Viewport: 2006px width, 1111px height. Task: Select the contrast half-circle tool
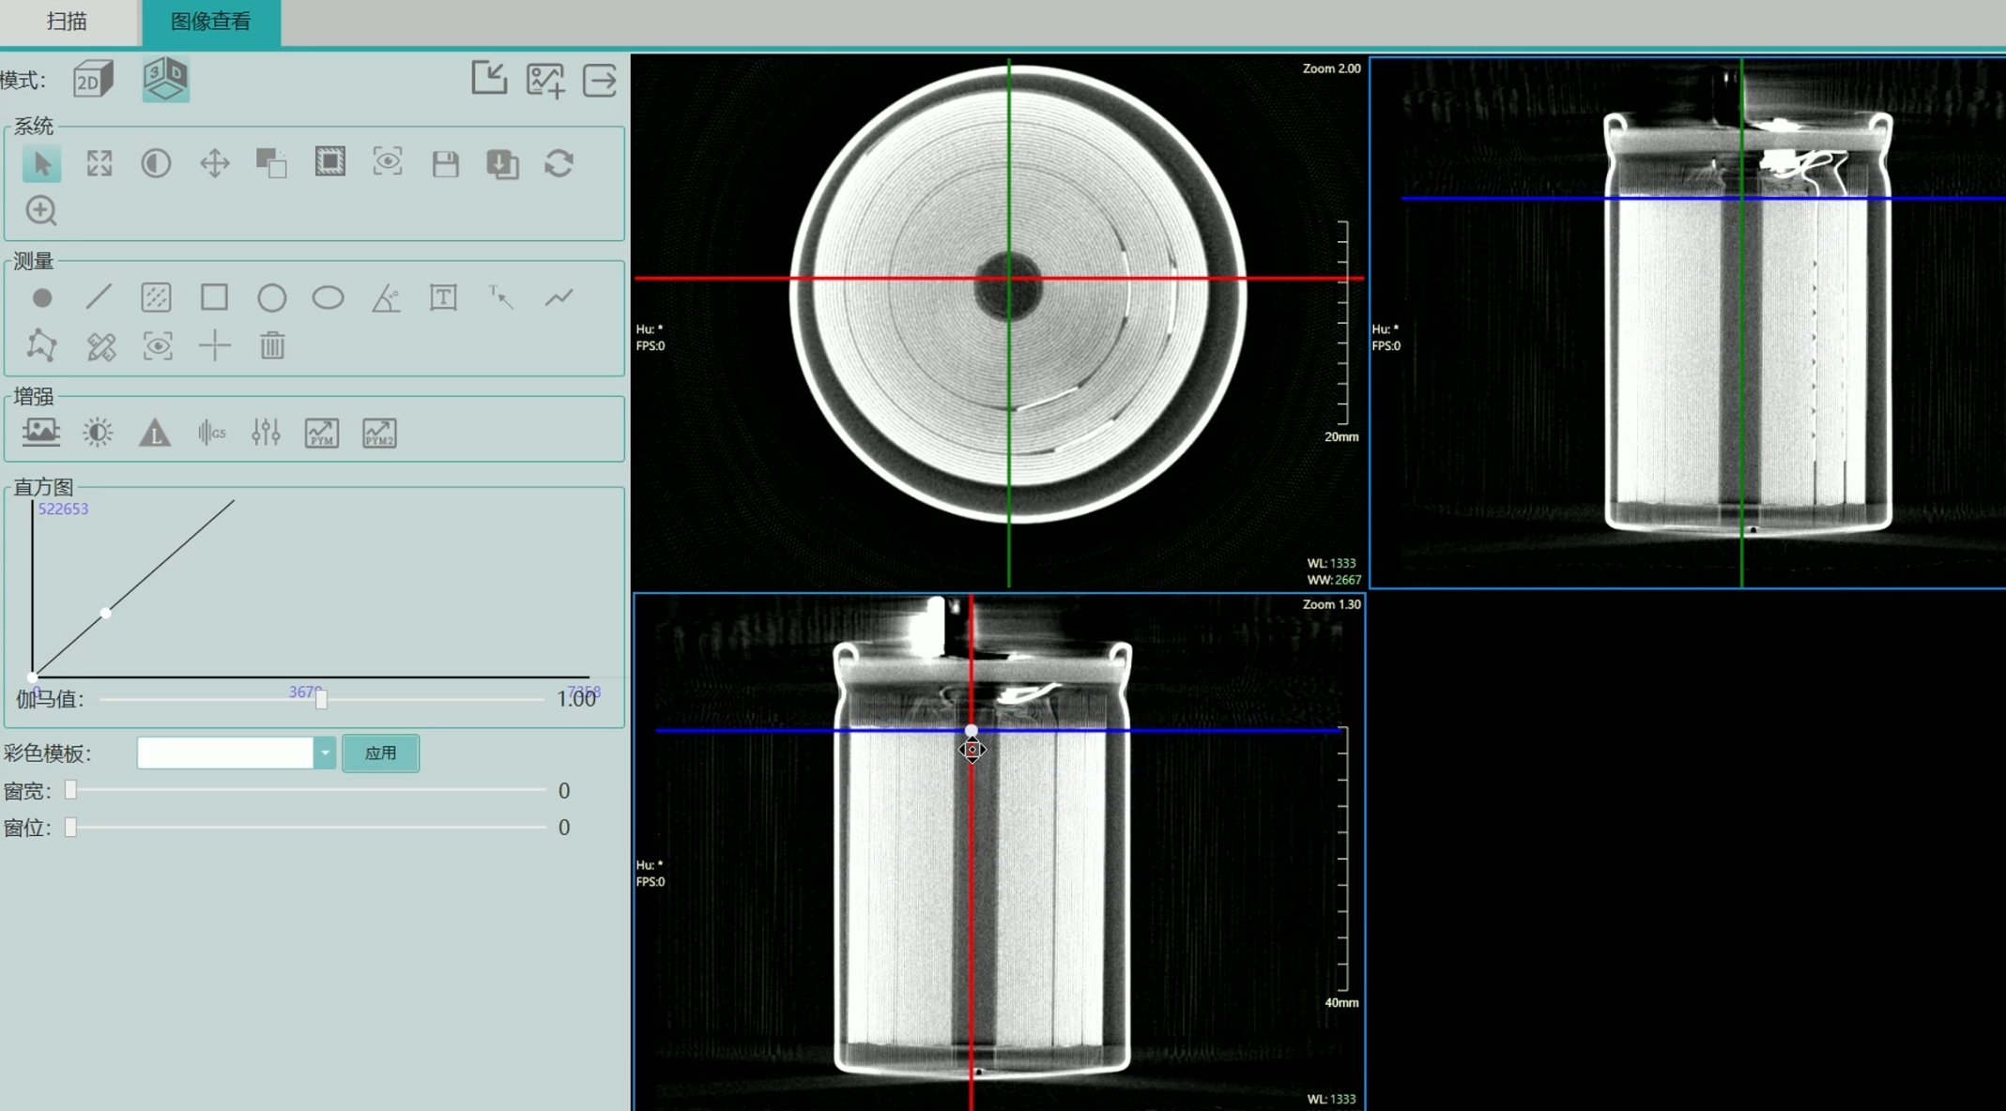pos(156,163)
